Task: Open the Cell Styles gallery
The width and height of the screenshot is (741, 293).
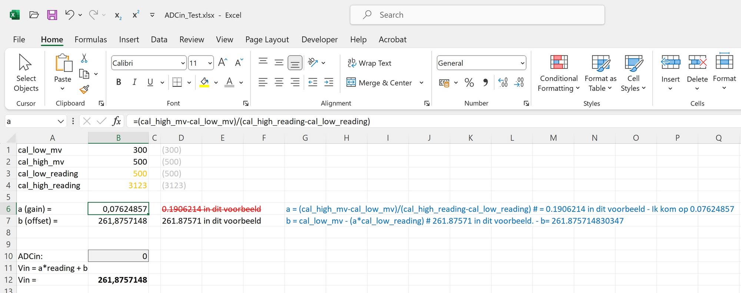Action: click(x=633, y=73)
